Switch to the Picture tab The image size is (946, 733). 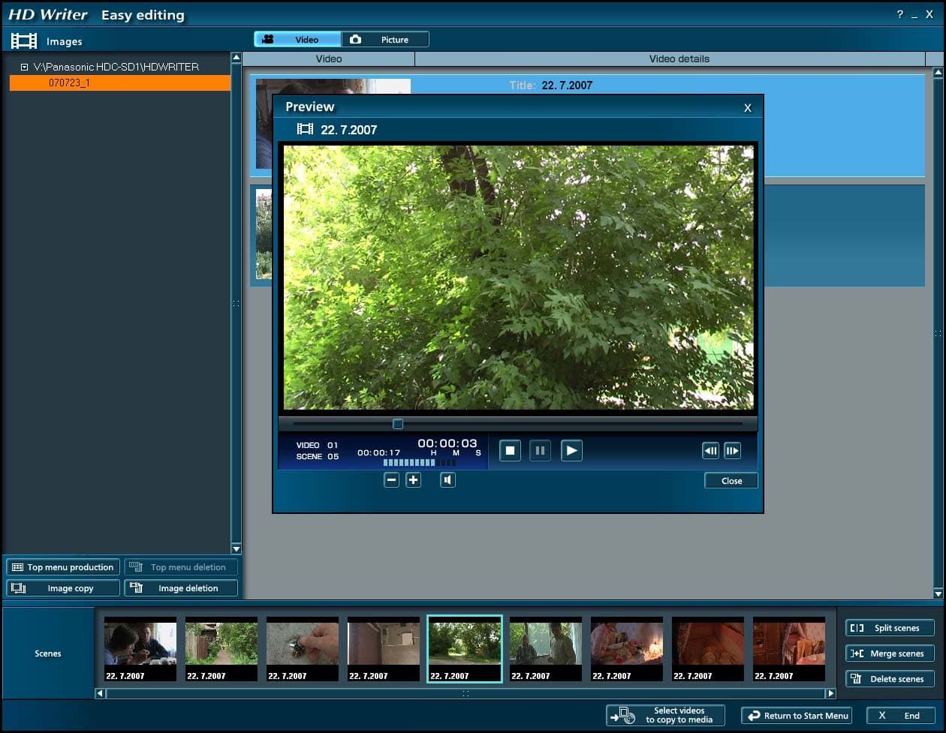point(385,39)
